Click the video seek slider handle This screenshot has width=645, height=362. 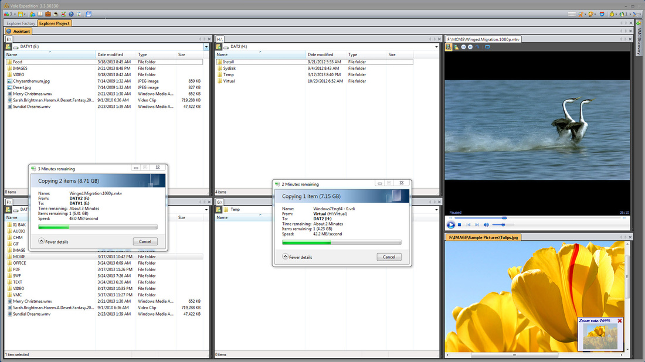(x=504, y=218)
